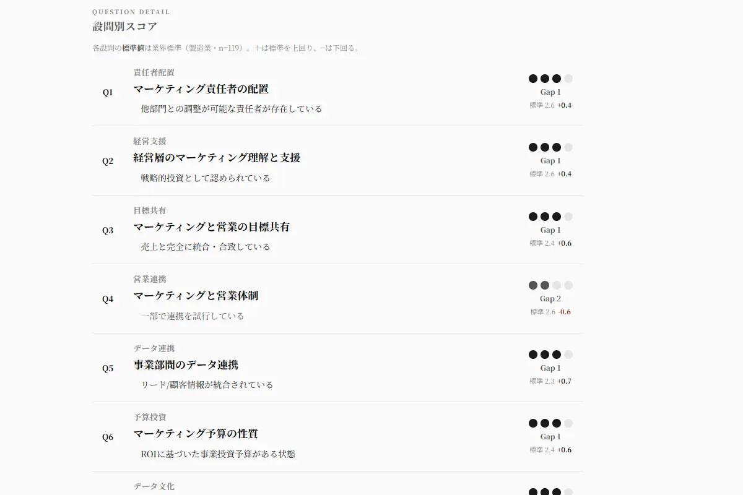
Task: Click the Q6 score dots indicator
Action: (550, 423)
